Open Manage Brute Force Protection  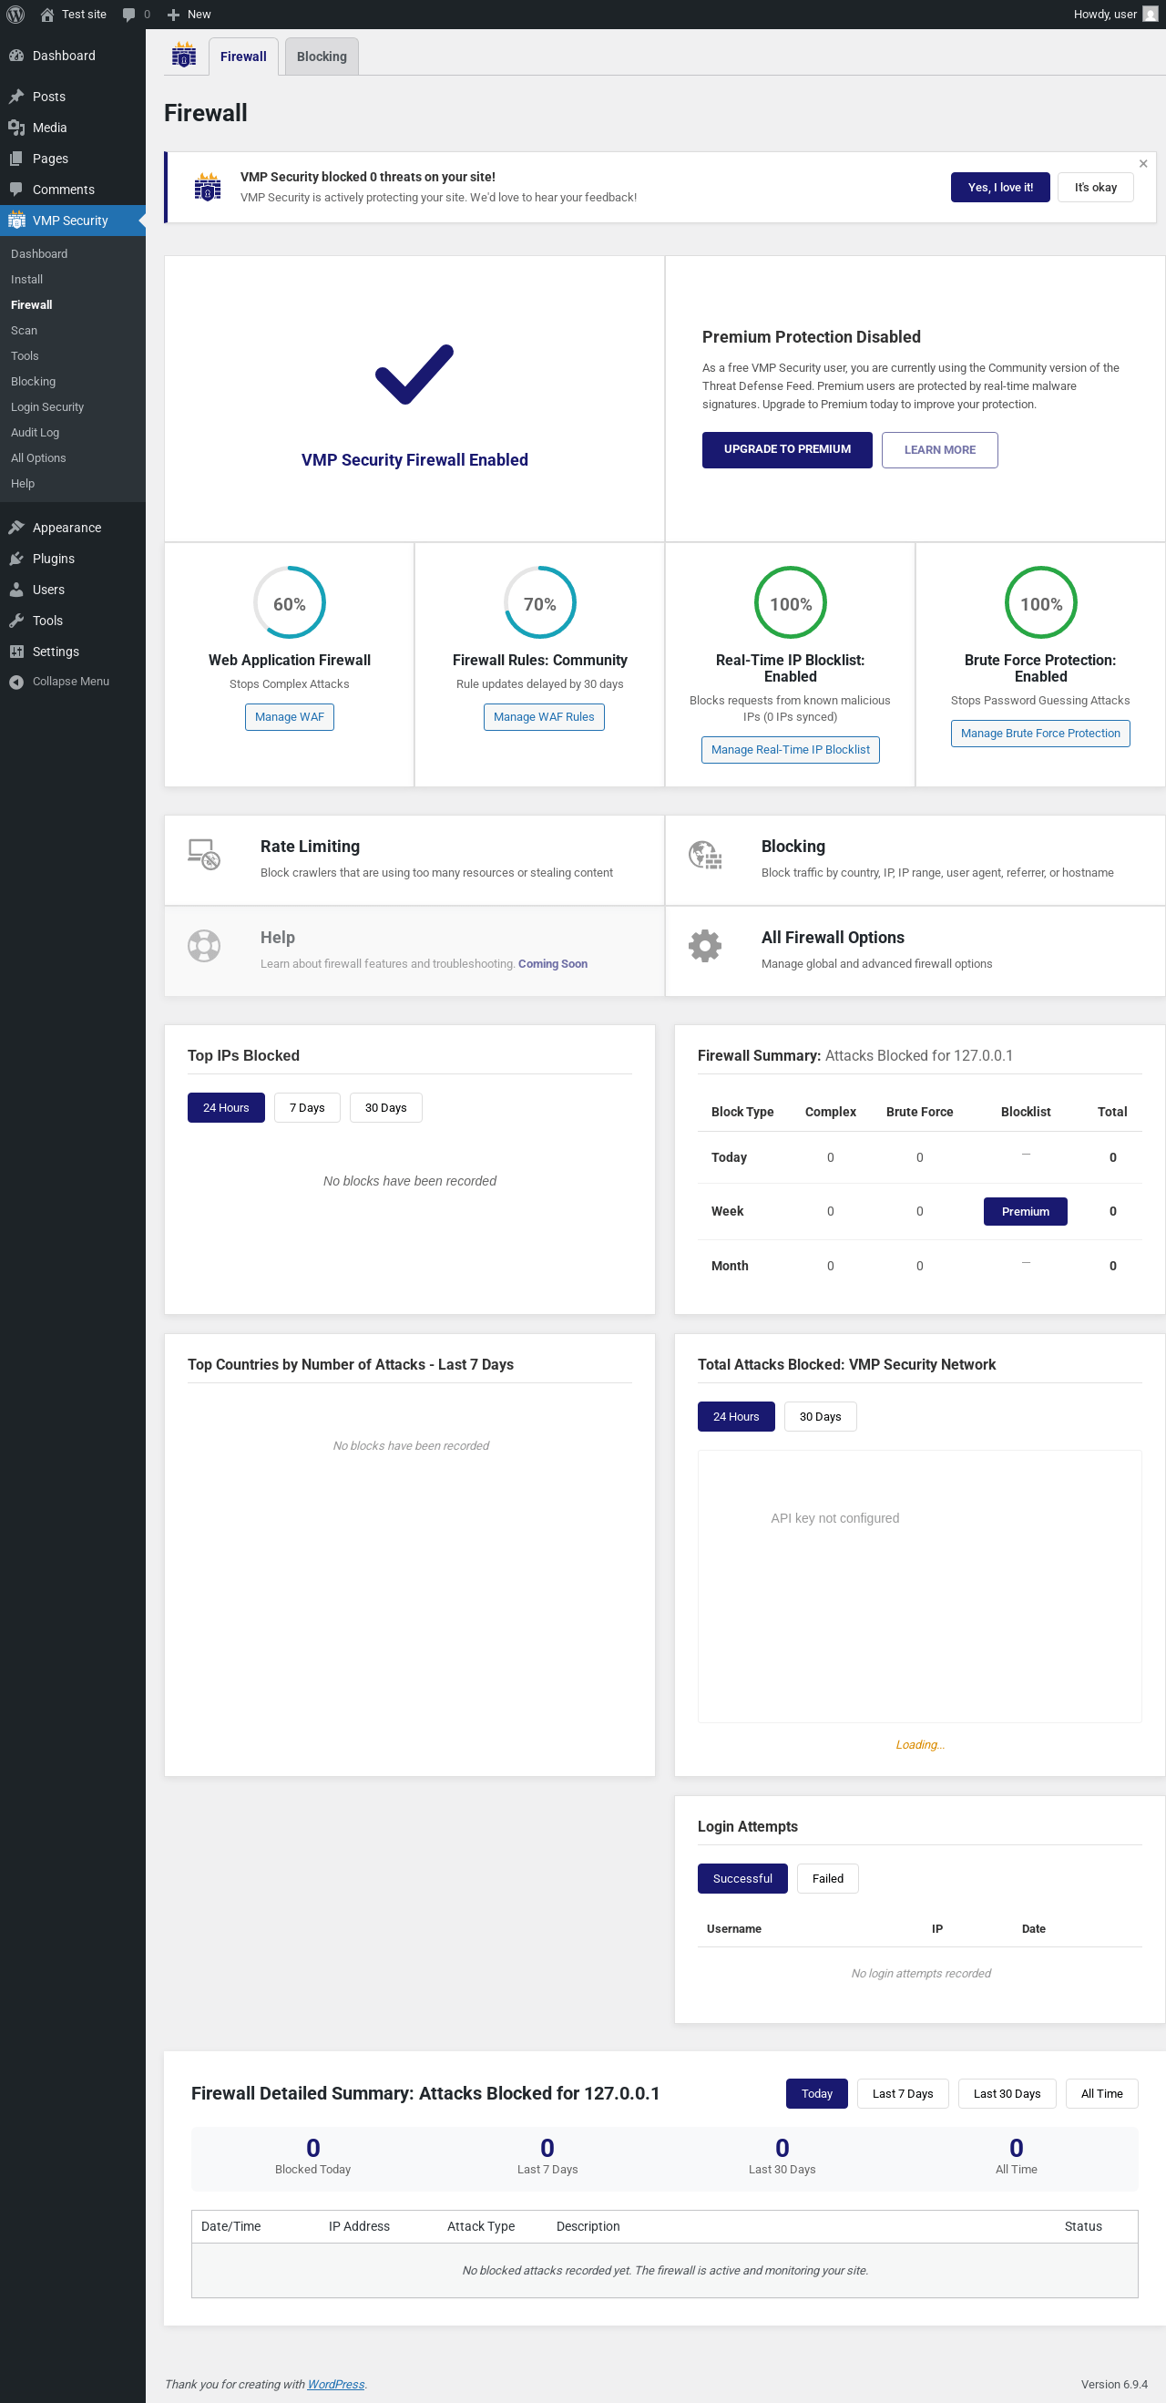click(1040, 734)
